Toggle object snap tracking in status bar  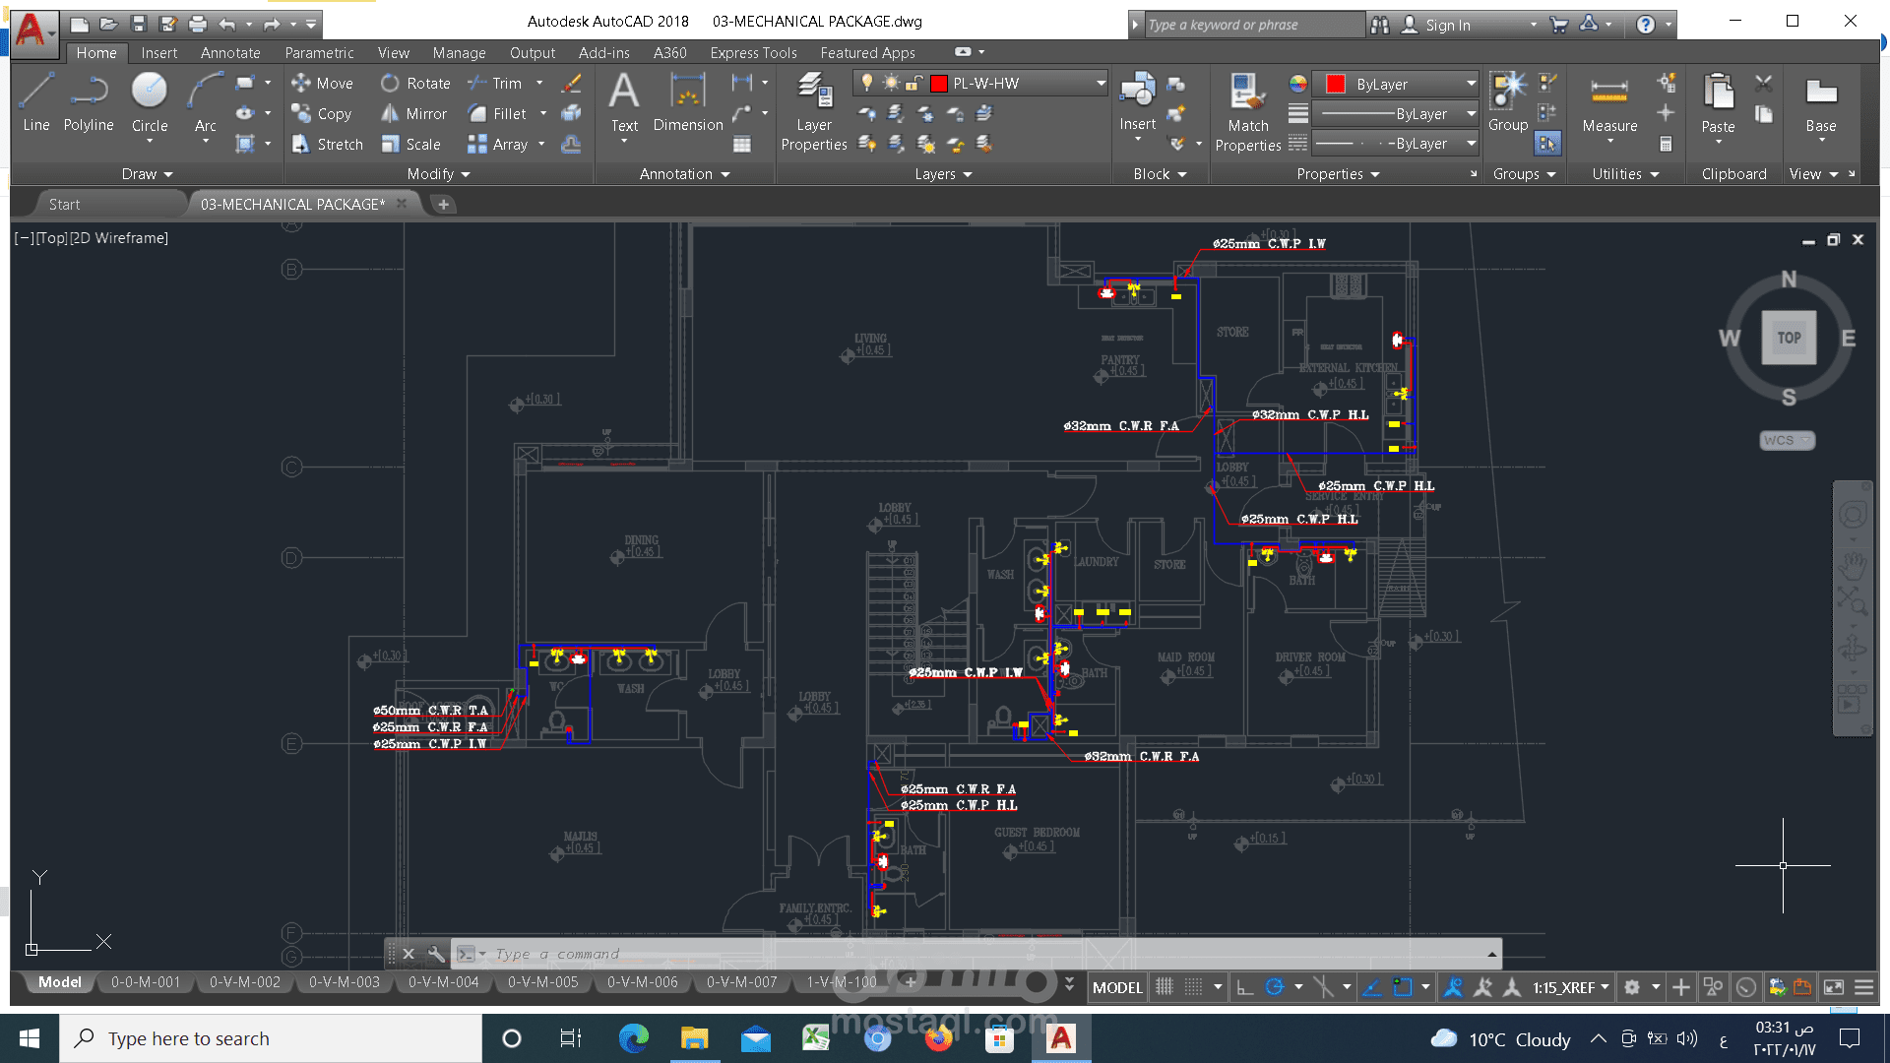pos(1372,986)
